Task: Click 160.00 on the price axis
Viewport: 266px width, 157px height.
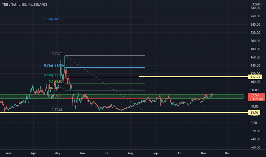Action: [x=255, y=57]
